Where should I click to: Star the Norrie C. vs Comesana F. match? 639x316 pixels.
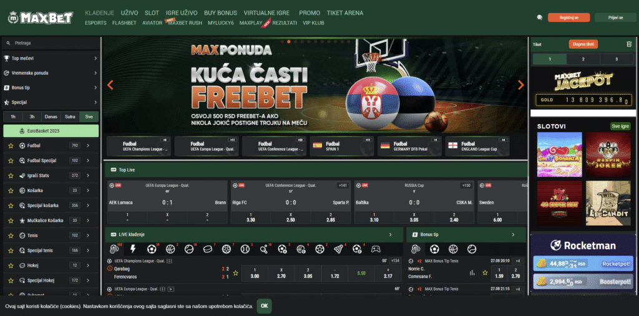(x=485, y=273)
